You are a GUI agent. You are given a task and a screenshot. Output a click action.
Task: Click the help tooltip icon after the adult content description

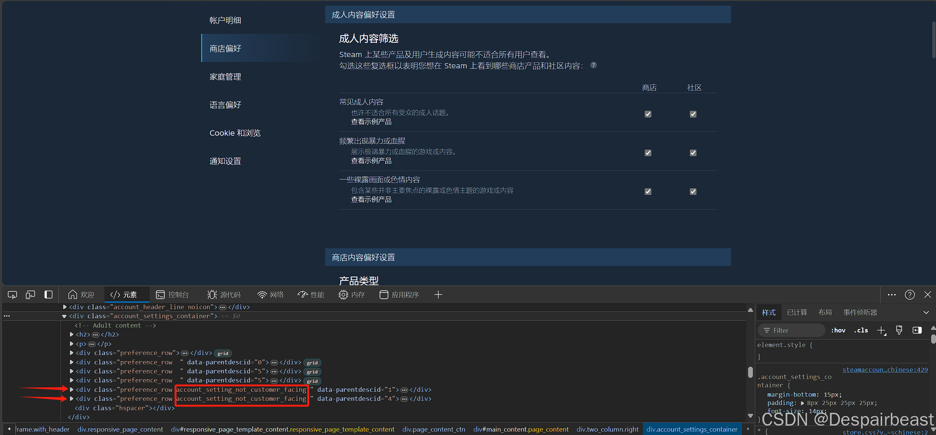[593, 65]
